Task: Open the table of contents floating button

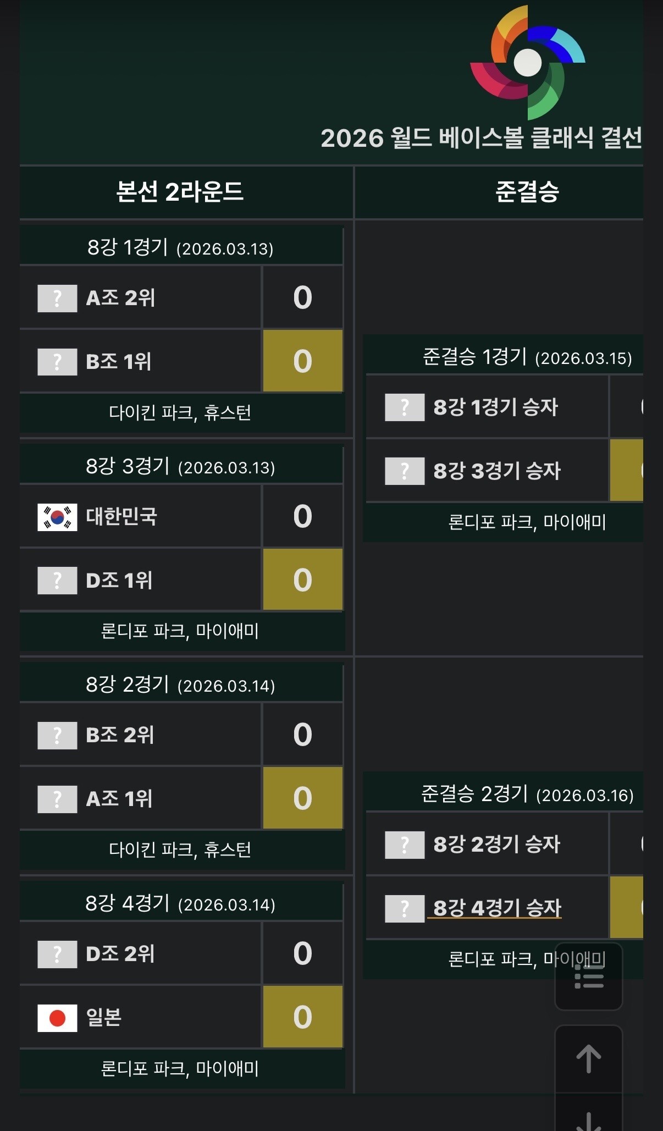Action: coord(589,978)
